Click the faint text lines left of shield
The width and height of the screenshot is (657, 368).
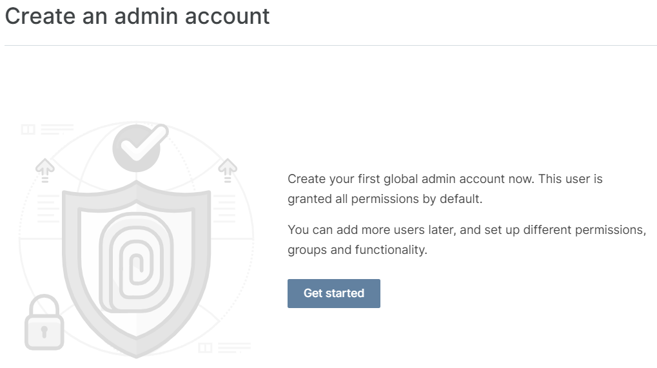pos(48,208)
